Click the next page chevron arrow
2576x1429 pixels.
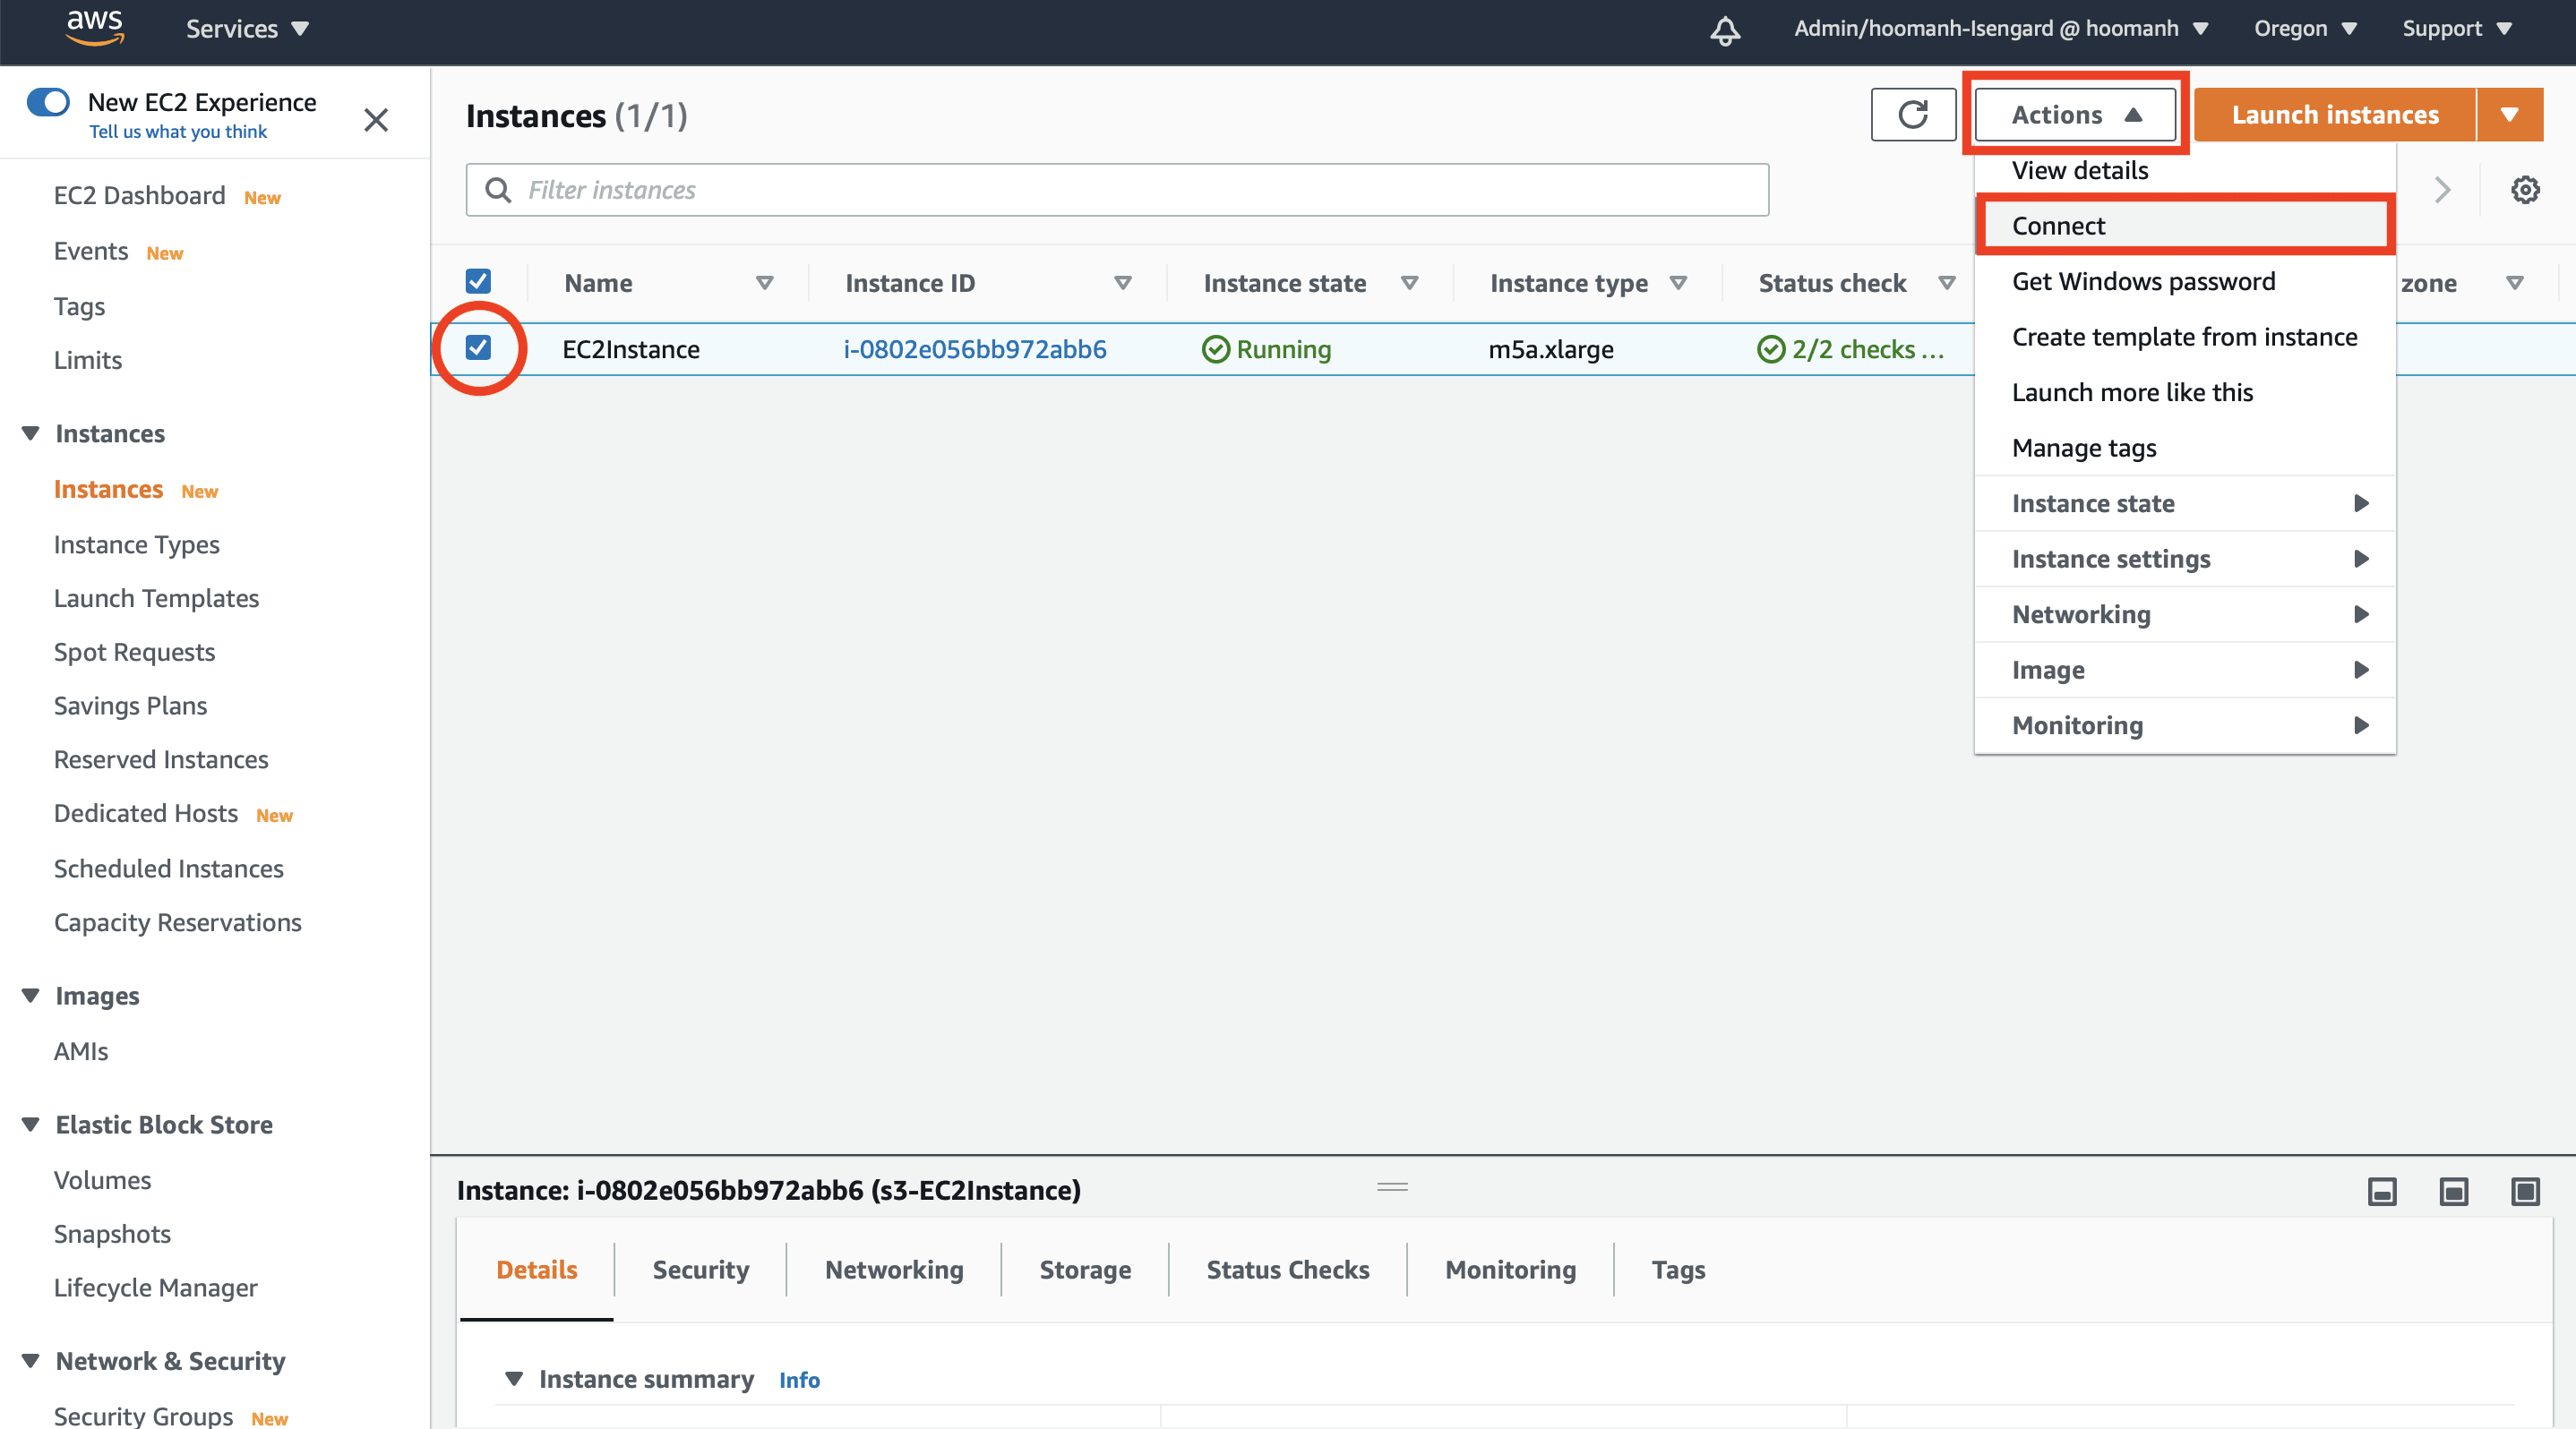2442,190
